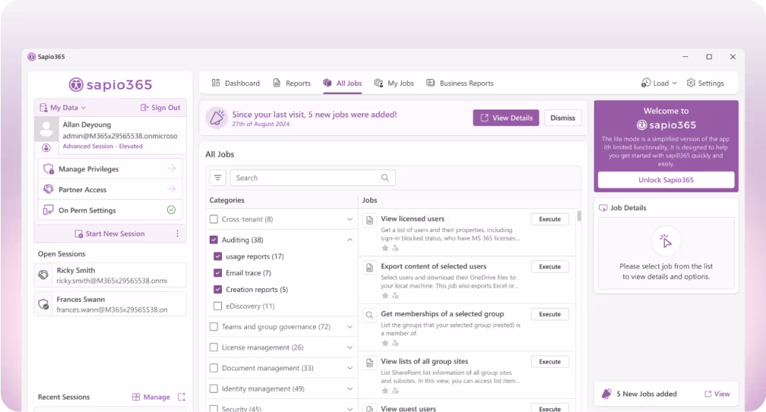The width and height of the screenshot is (766, 412).
Task: Check Identity management (49)
Action: coord(214,388)
